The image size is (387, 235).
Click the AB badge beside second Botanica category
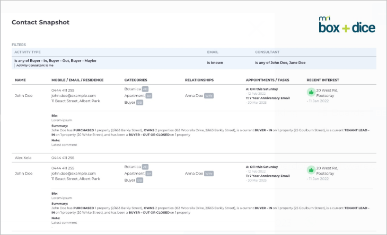point(145,167)
